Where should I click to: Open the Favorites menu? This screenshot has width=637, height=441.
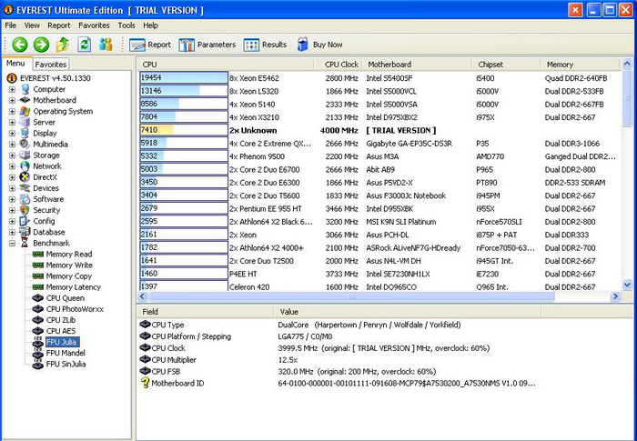(x=95, y=25)
